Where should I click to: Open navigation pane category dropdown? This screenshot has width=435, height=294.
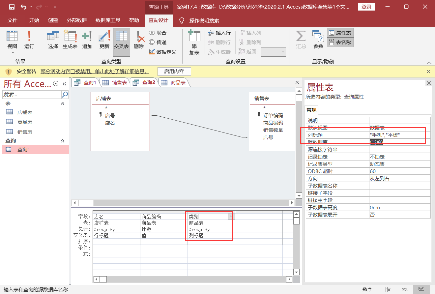(56, 84)
